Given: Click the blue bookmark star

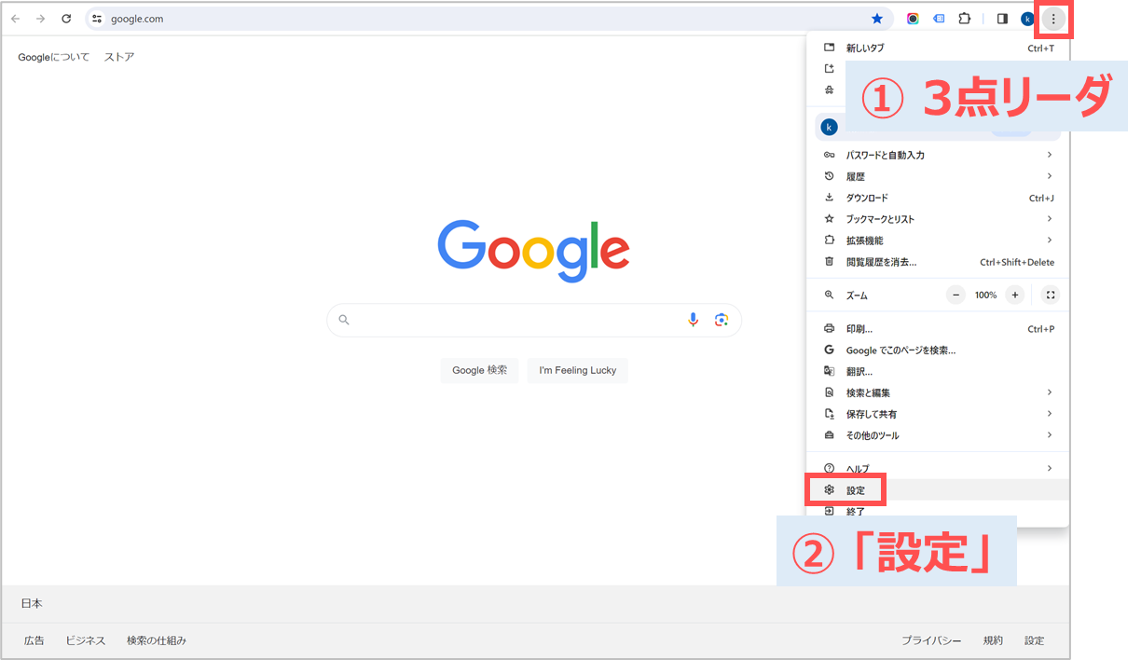Looking at the screenshot, I should tap(877, 19).
